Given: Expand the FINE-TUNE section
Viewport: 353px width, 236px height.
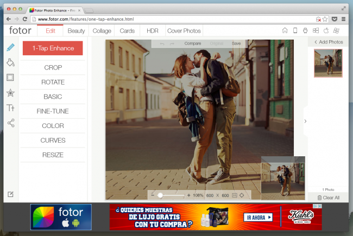Looking at the screenshot, I should [53, 111].
